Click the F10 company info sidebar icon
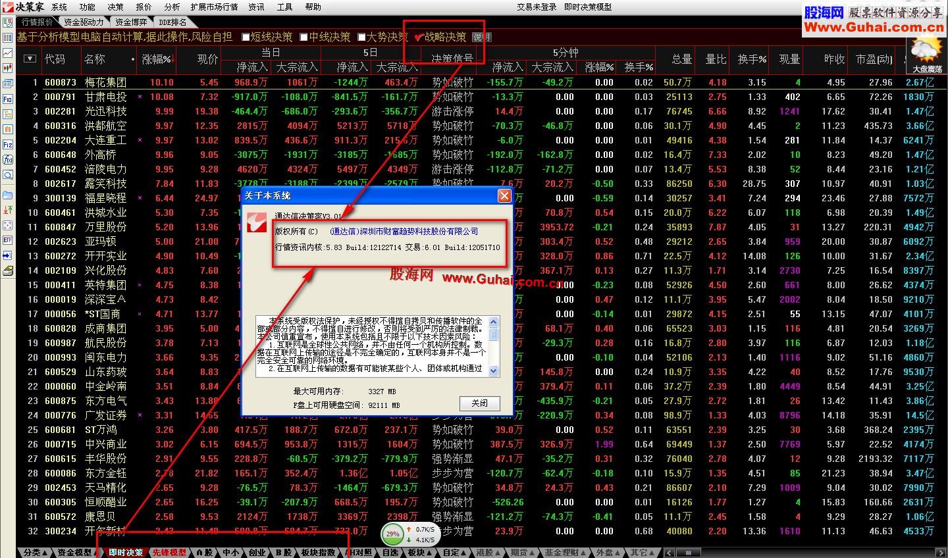The image size is (948, 558). click(8, 99)
